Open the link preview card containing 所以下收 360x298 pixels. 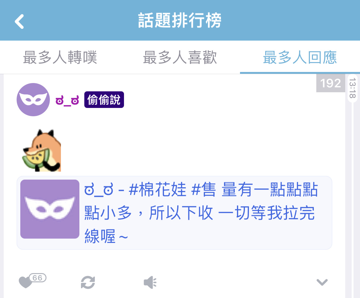coord(174,213)
